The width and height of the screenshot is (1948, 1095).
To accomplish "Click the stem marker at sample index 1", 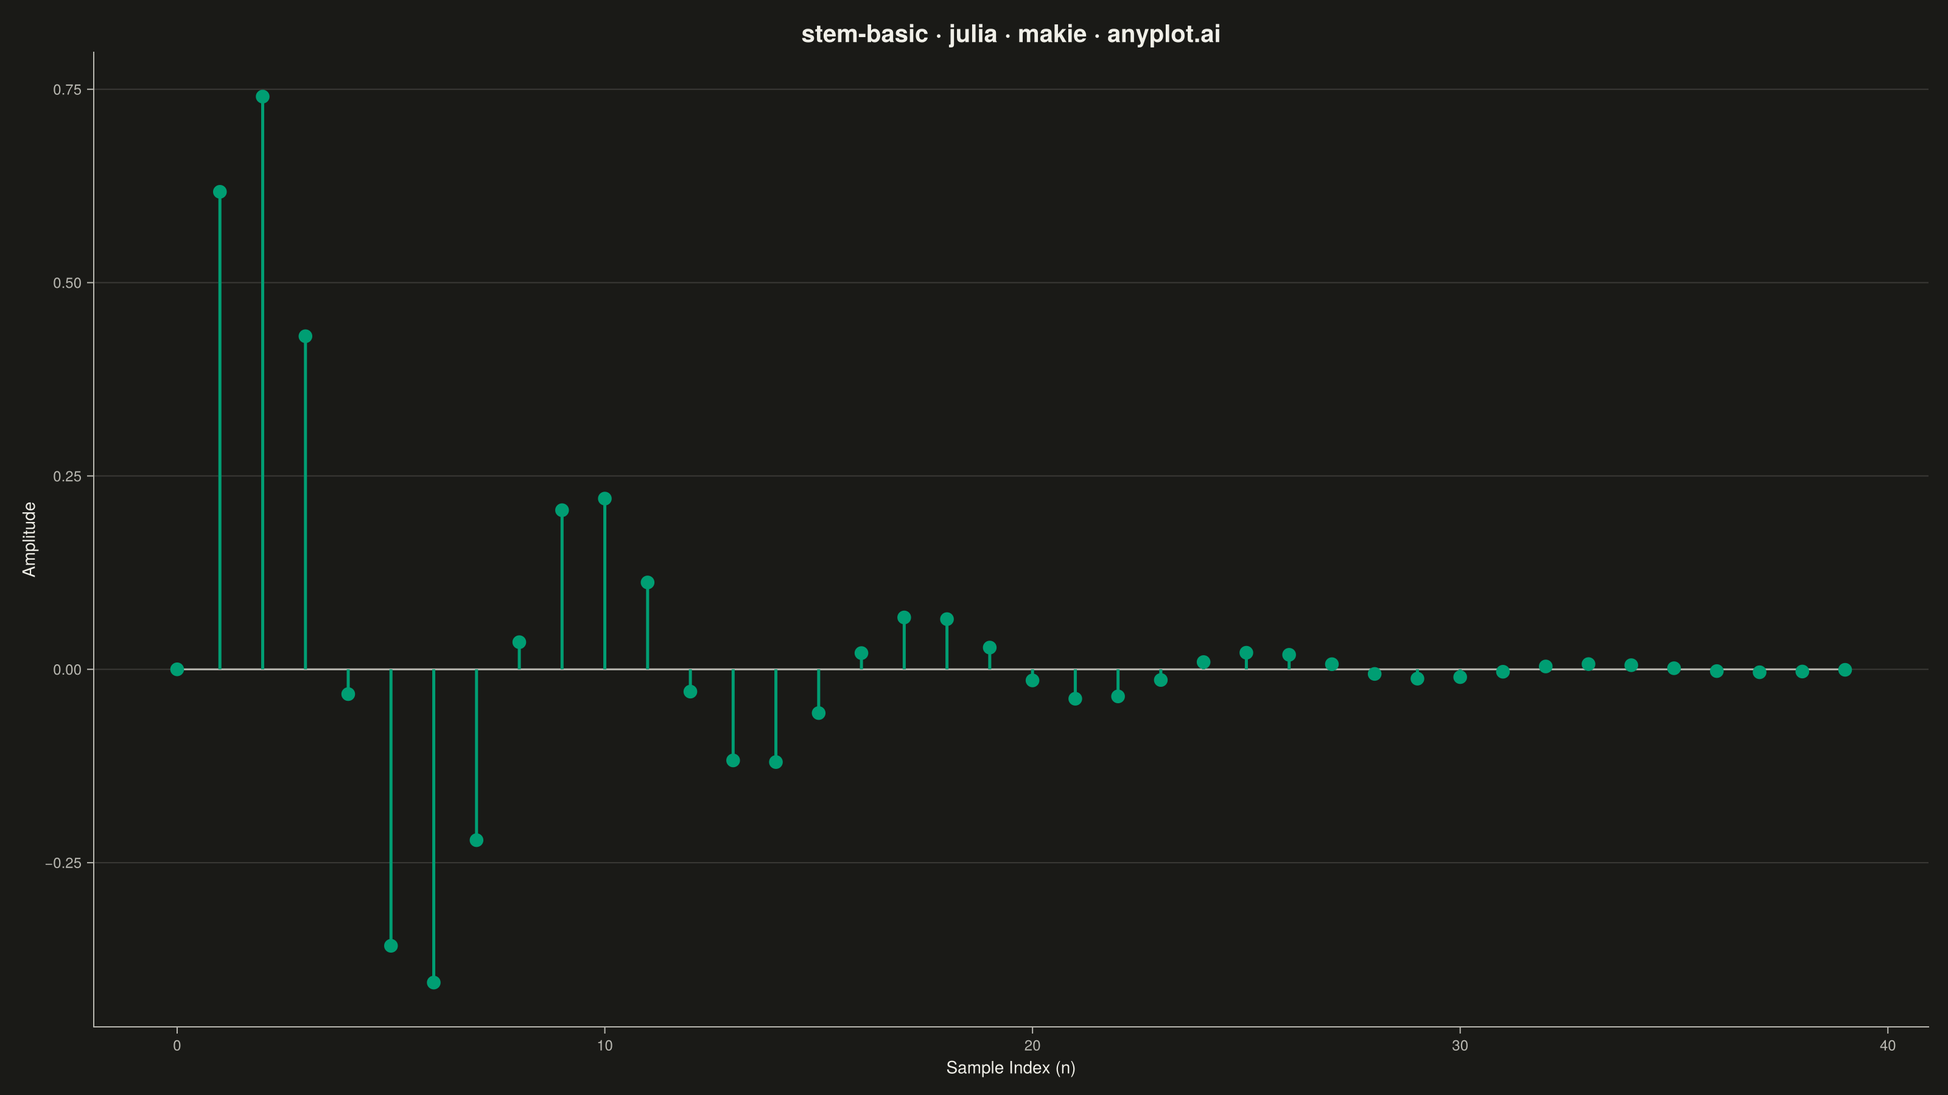I will tap(220, 192).
